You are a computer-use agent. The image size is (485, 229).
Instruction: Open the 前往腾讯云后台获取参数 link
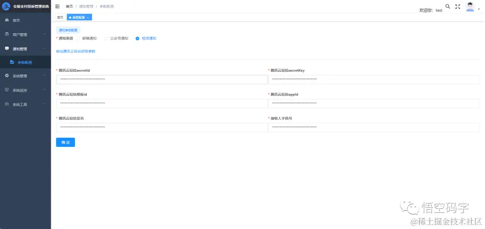[76, 51]
